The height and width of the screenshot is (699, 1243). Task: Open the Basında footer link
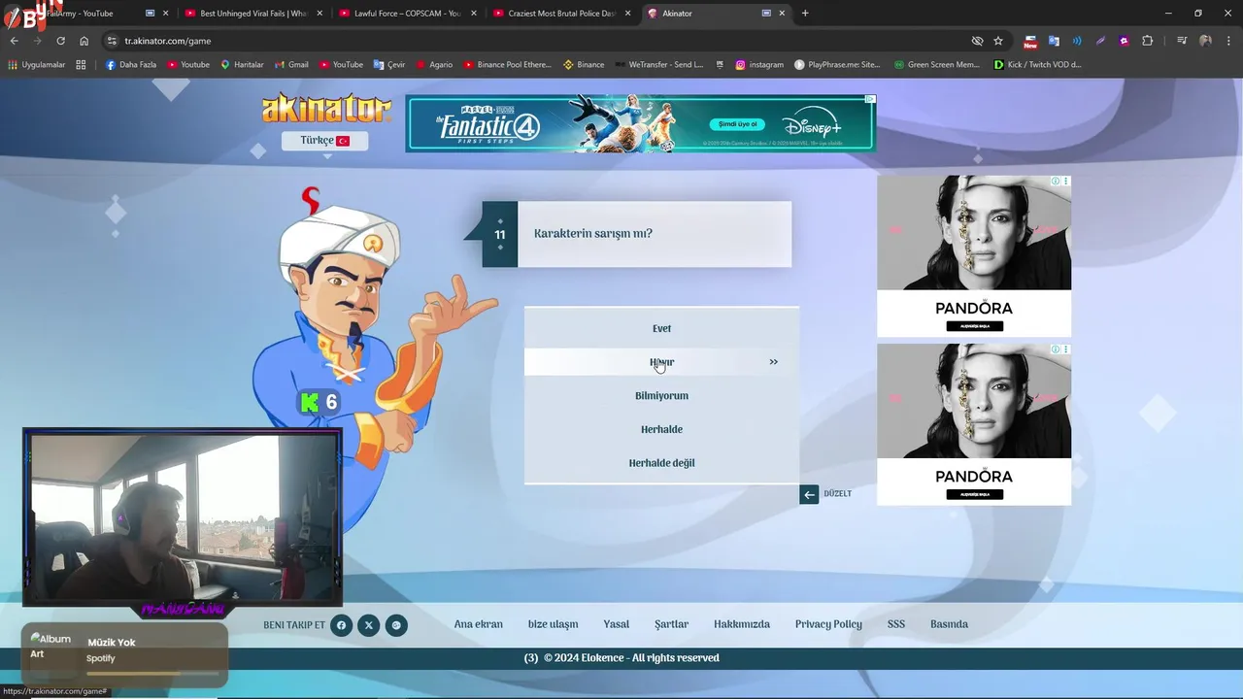point(949,624)
